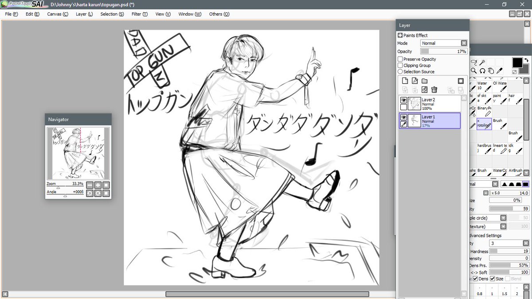
Task: Adjust the Navigator Zoom slider
Action: click(65, 187)
